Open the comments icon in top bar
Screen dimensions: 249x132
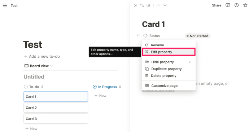[228, 5]
